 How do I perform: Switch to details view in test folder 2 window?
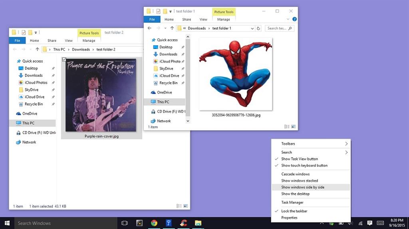(x=179, y=206)
